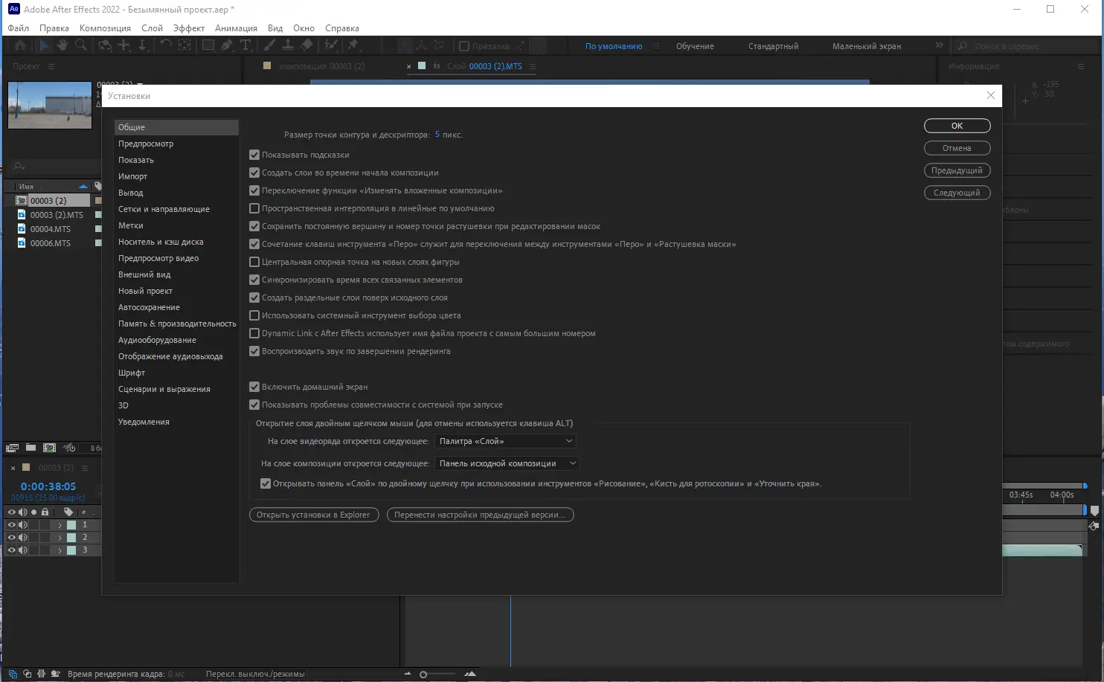Image resolution: width=1104 pixels, height=682 pixels.
Task: Open the 'Анимация' menu
Action: [x=236, y=28]
